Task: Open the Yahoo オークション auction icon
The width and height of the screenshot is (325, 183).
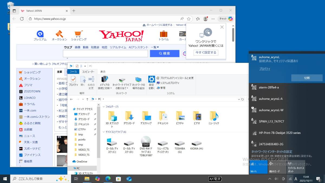Action: 59,34
